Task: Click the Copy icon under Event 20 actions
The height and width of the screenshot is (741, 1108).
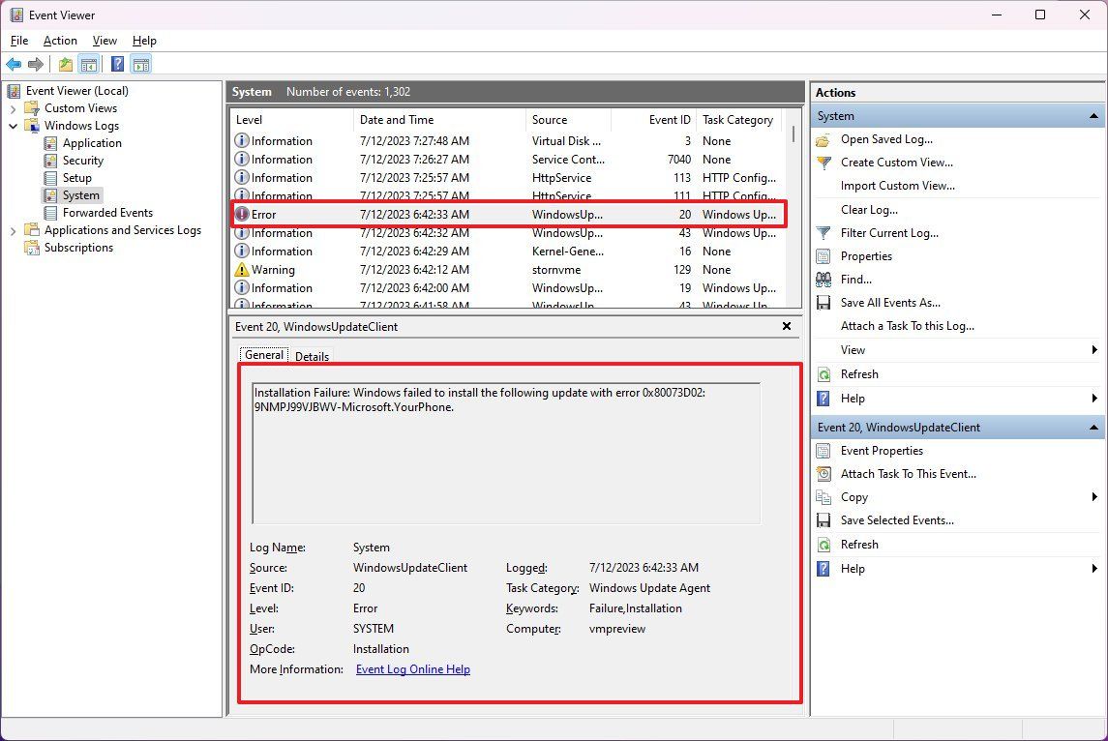Action: 822,496
